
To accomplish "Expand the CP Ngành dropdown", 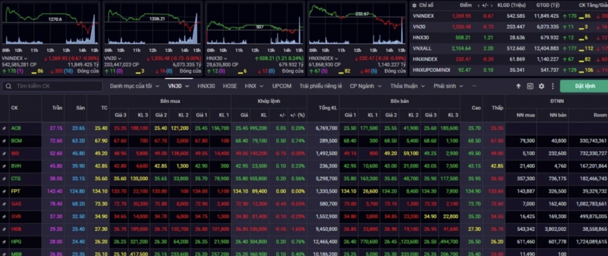I will (x=365, y=86).
